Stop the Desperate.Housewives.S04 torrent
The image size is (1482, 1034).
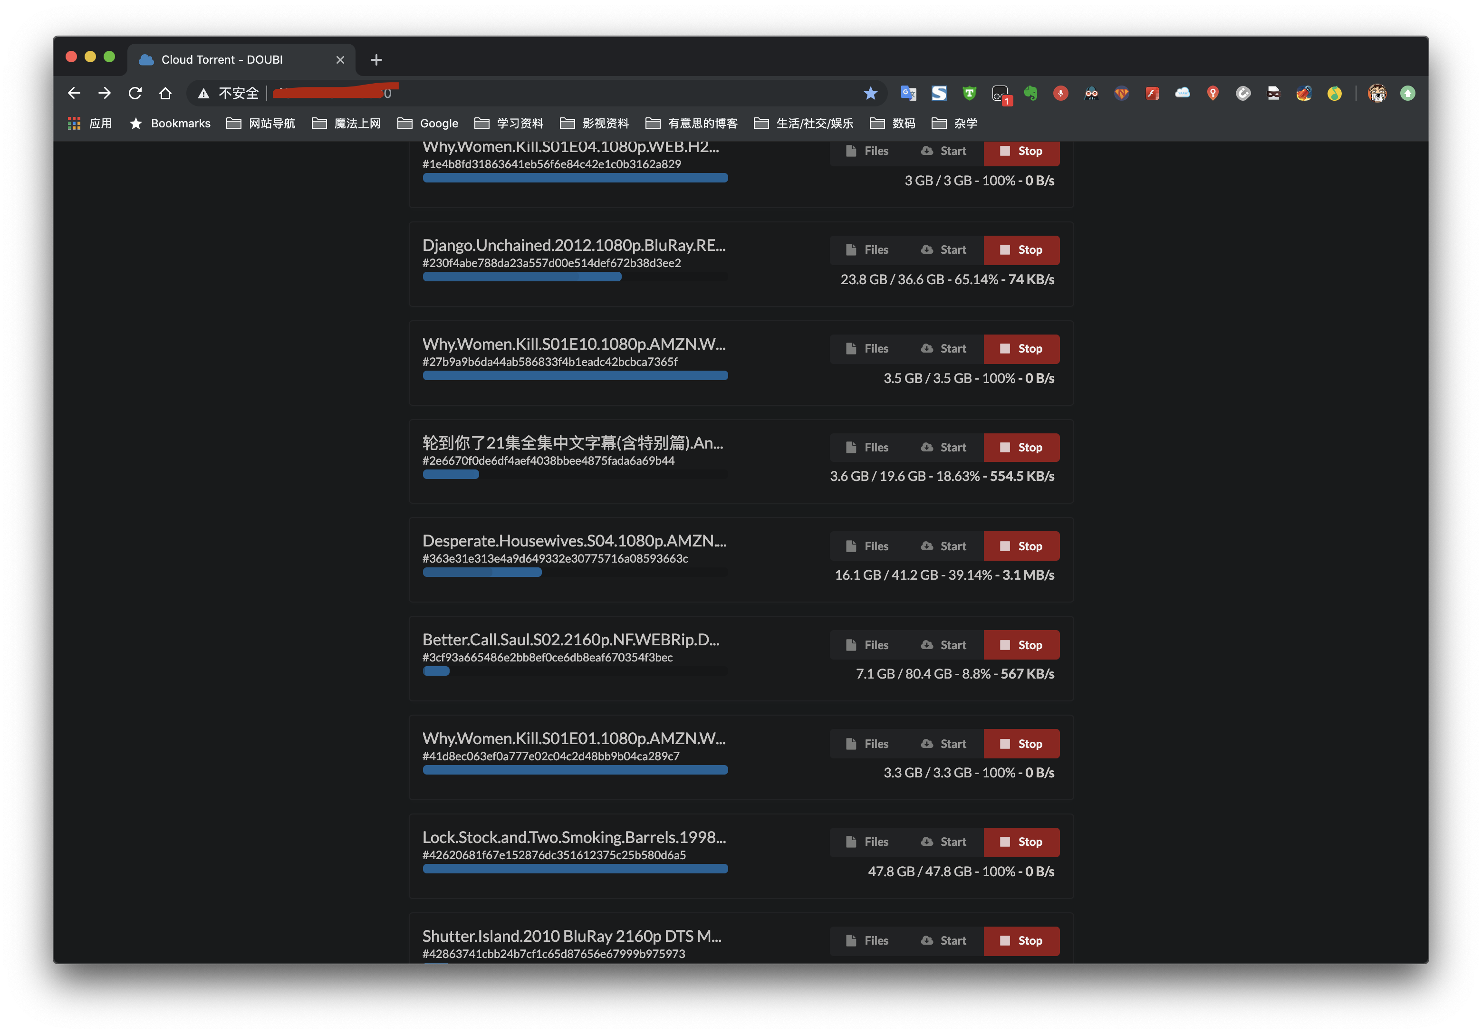tap(1021, 546)
